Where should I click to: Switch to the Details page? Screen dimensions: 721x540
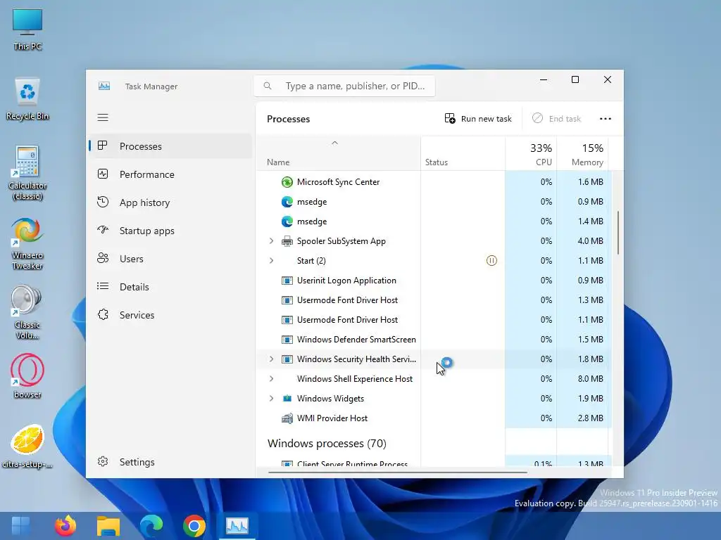(170, 287)
